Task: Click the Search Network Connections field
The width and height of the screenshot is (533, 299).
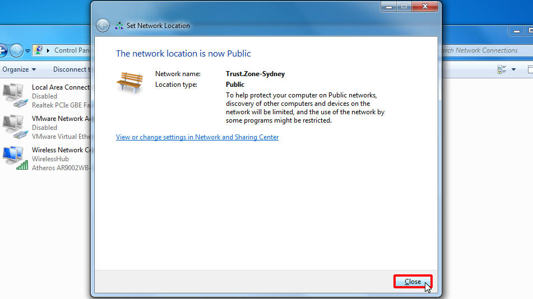Action: [x=485, y=50]
